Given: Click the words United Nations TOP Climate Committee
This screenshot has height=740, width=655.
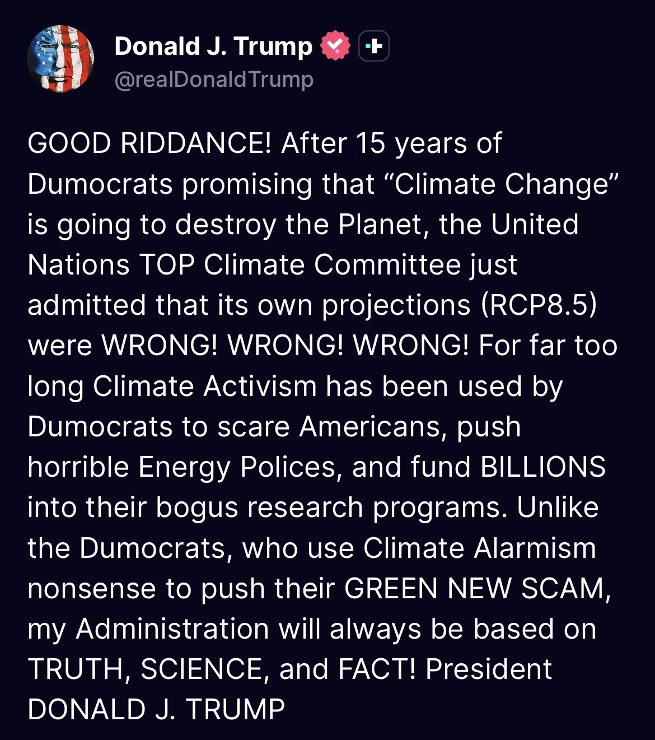Looking at the screenshot, I should 303,244.
